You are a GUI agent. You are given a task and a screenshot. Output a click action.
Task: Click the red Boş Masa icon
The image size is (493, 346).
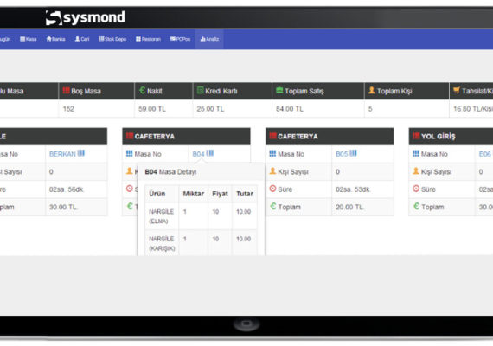click(x=66, y=91)
